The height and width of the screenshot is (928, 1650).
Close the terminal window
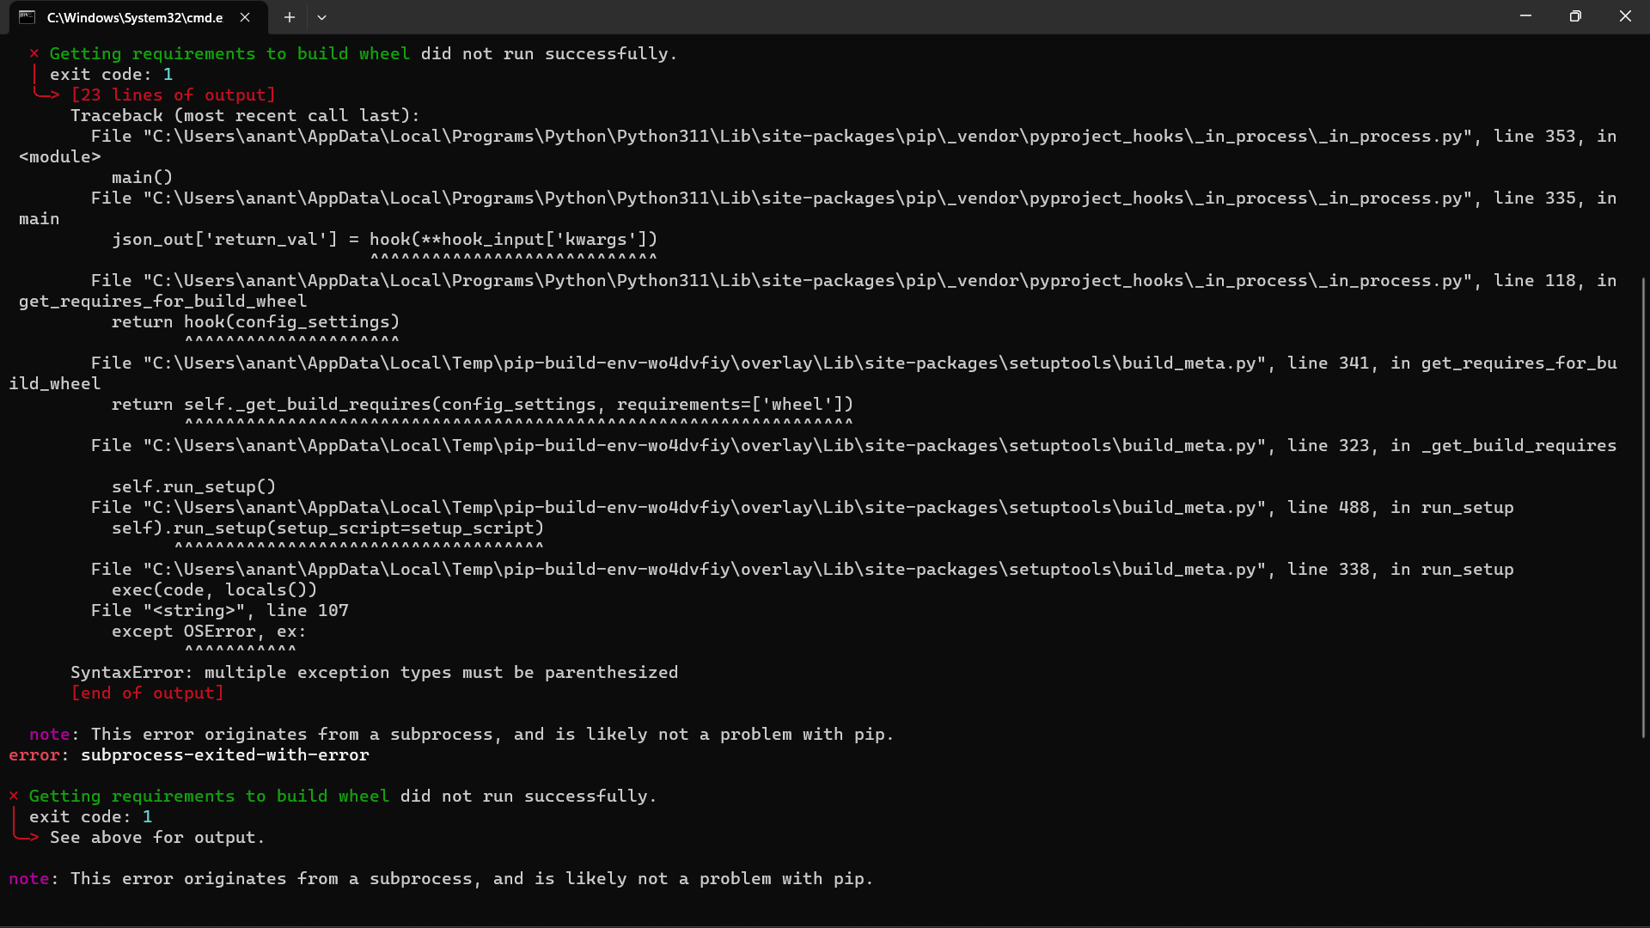point(1625,16)
